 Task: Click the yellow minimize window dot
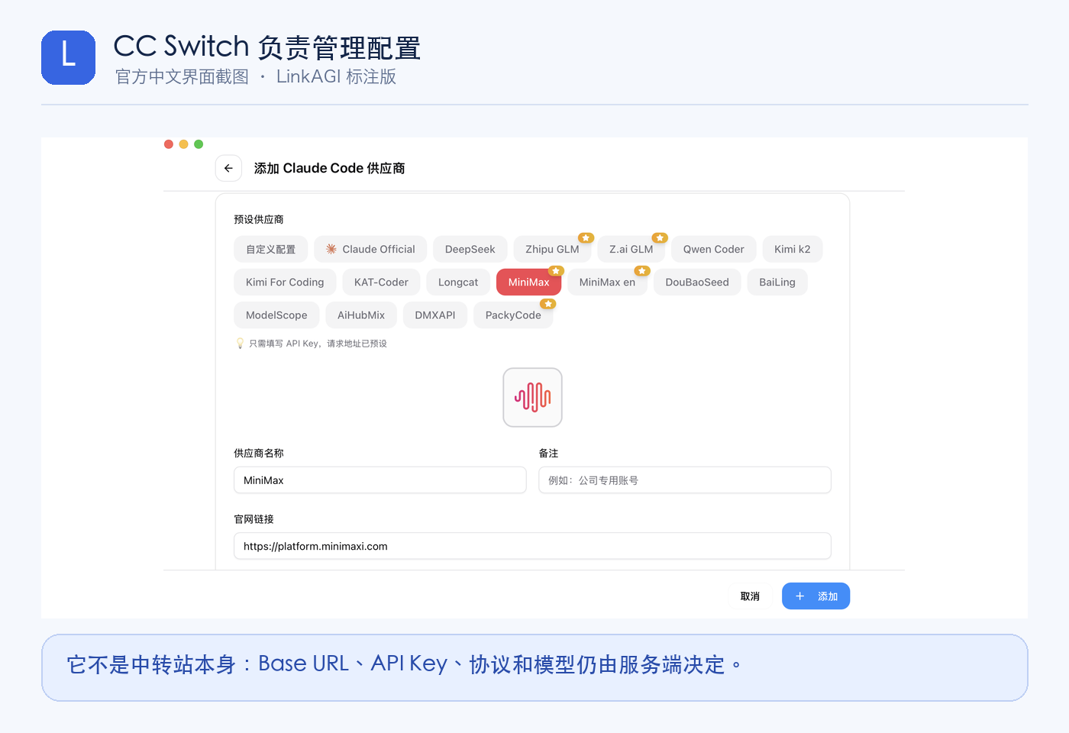183,144
